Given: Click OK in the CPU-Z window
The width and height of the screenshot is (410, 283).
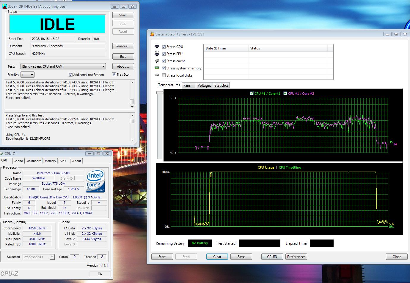Looking at the screenshot, I should tap(100, 274).
